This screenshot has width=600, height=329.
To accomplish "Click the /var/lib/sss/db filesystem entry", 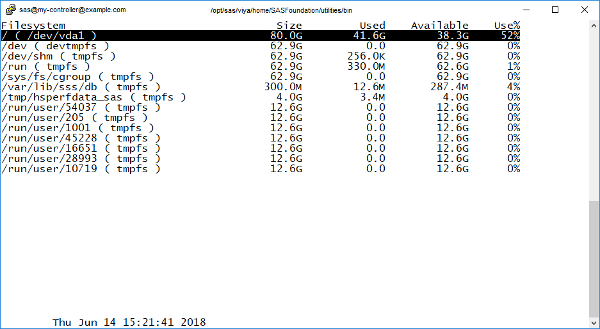I will coord(81,87).
